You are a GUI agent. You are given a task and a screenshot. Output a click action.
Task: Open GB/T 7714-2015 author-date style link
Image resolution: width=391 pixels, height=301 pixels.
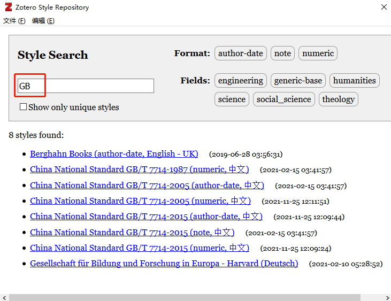(x=146, y=217)
